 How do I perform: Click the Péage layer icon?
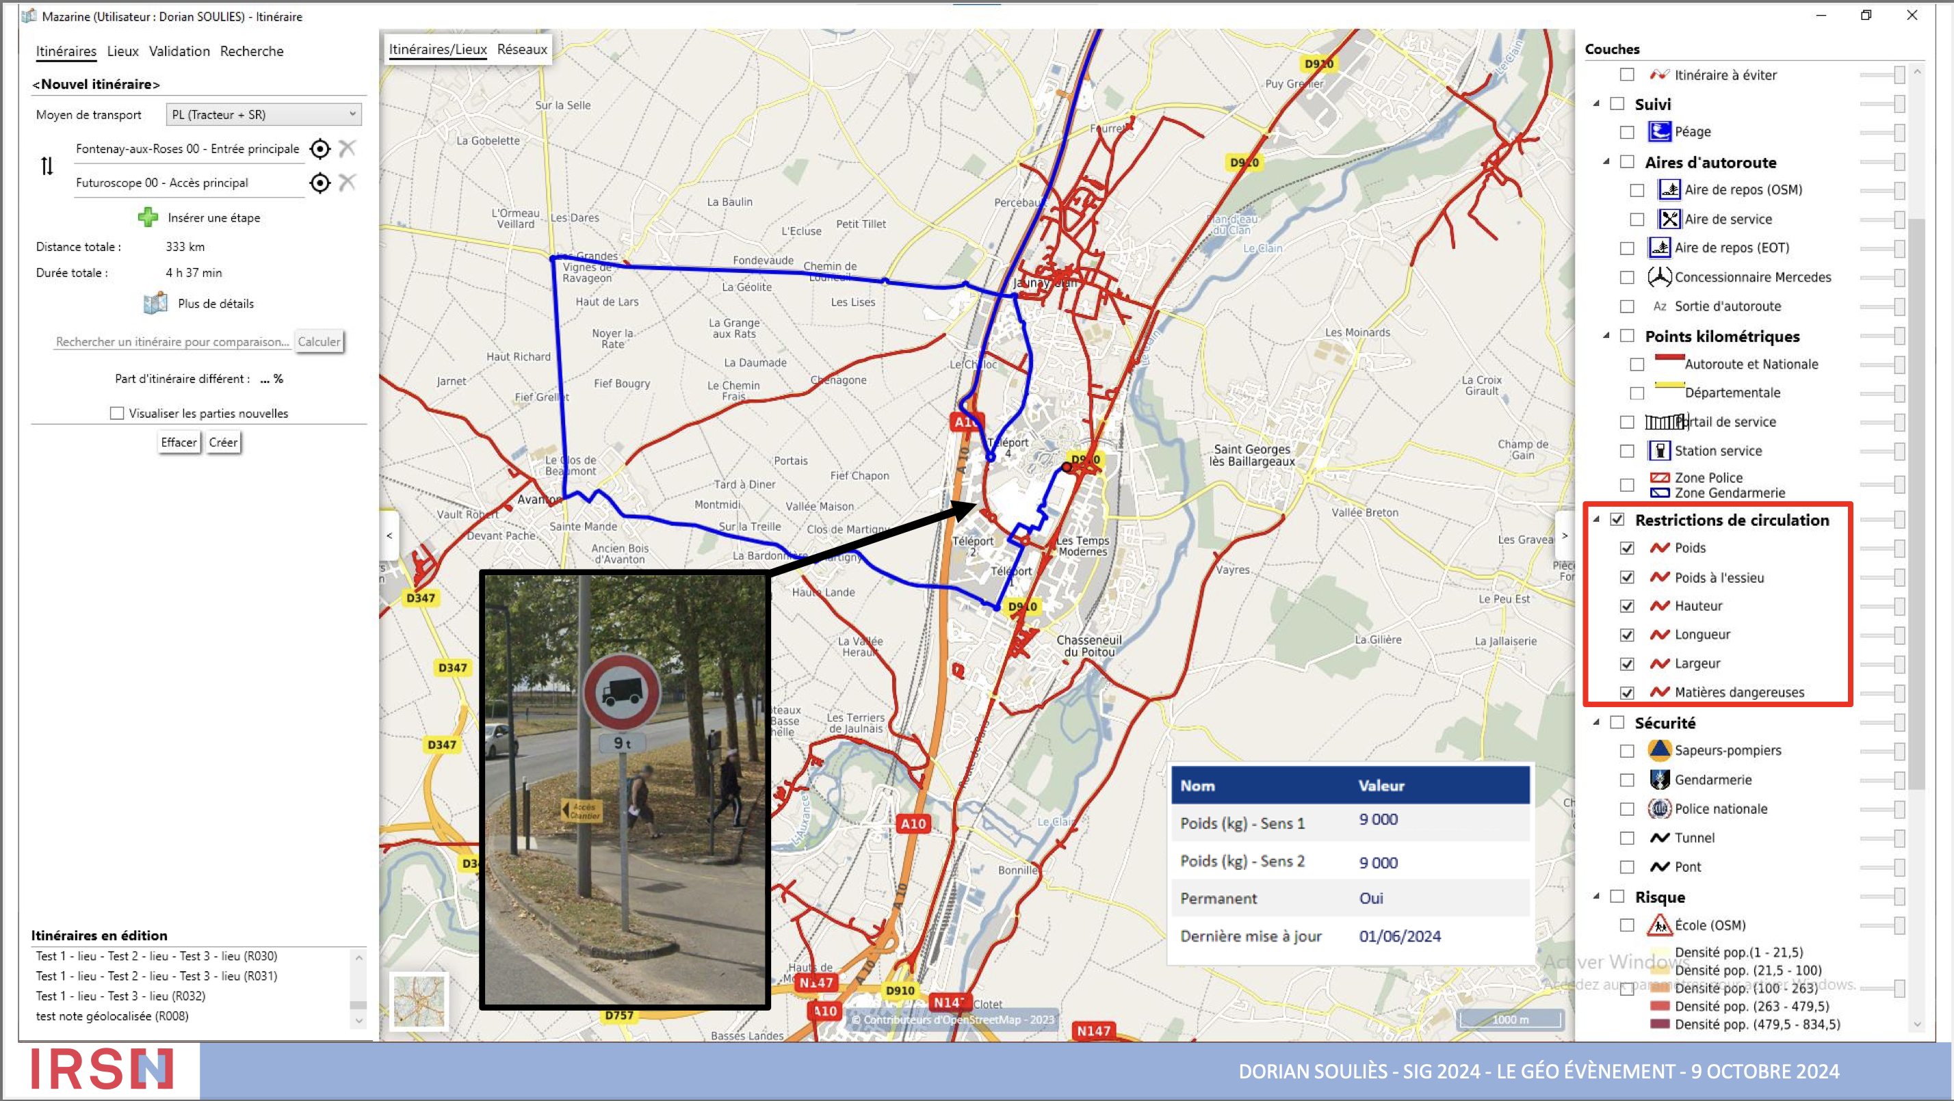[1659, 131]
